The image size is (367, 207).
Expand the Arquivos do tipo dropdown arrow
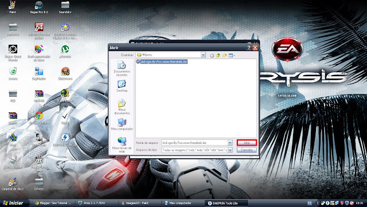tap(230, 150)
